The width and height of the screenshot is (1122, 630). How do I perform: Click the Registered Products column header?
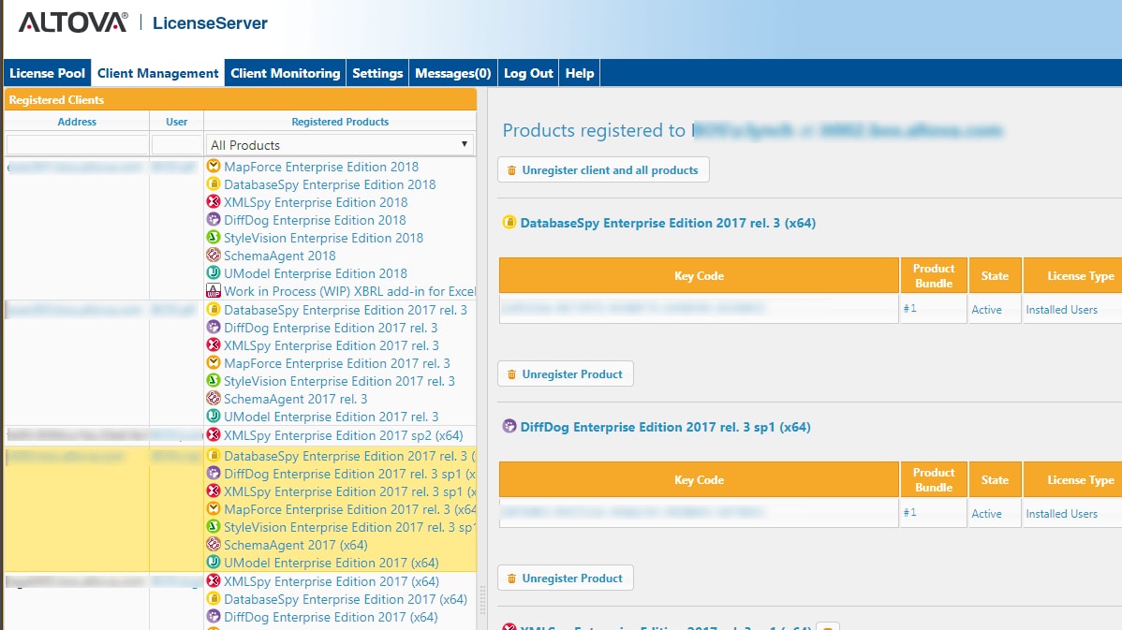coord(340,122)
